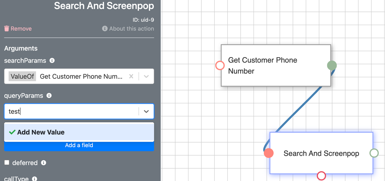This screenshot has width=385, height=181.
Task: Toggle the deferred checkbox
Action: pyautogui.click(x=7, y=162)
